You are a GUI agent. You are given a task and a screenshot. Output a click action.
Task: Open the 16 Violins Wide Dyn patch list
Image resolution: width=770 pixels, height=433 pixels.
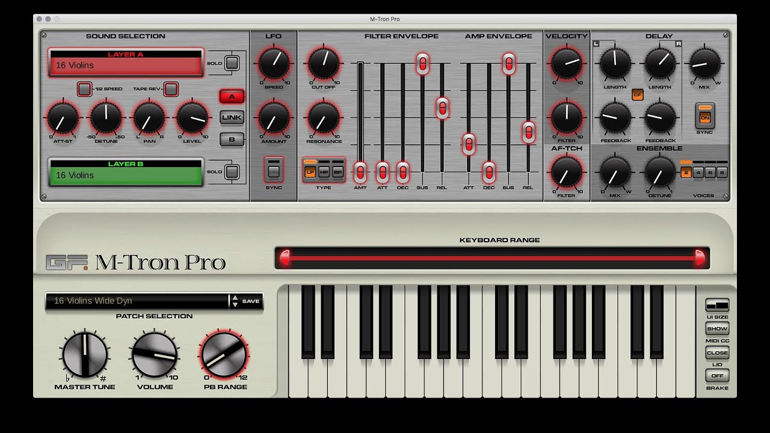pyautogui.click(x=137, y=301)
